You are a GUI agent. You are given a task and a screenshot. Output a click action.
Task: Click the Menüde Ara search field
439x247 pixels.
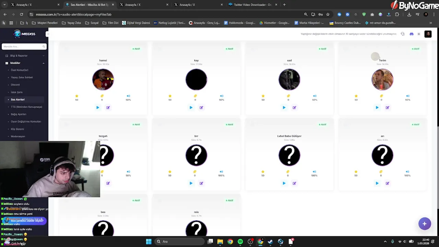(24, 46)
